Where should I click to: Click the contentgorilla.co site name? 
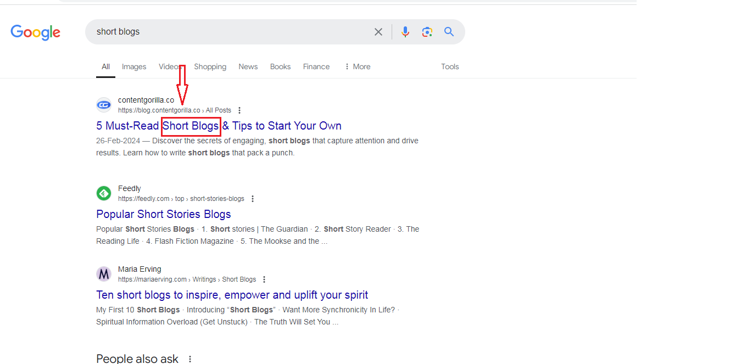point(146,100)
